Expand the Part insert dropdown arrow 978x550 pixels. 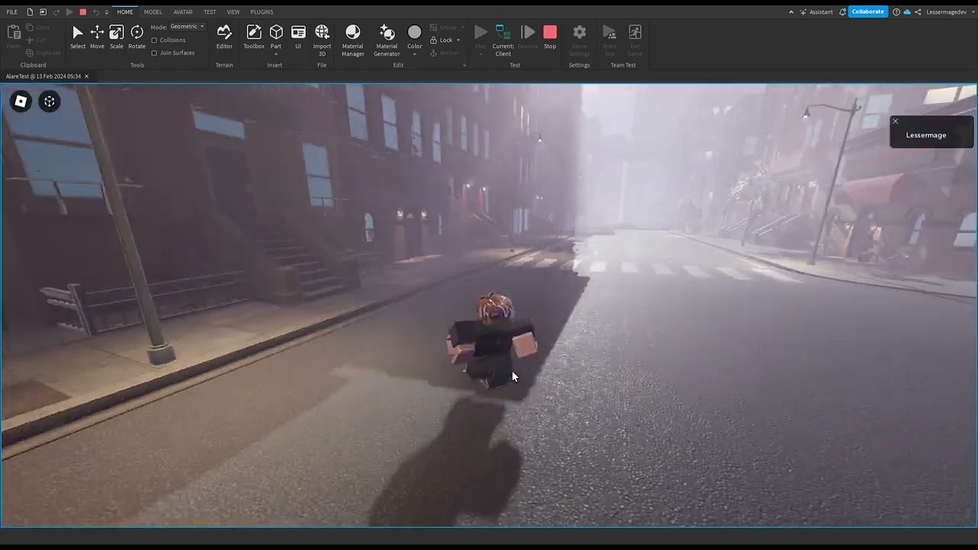(x=276, y=54)
